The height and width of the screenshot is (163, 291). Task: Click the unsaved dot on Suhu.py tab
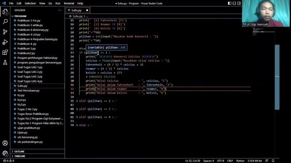[x=87, y=10]
